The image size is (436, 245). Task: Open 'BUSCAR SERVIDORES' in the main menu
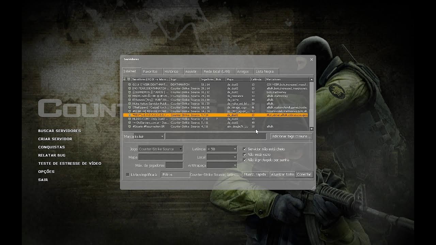tap(60, 131)
